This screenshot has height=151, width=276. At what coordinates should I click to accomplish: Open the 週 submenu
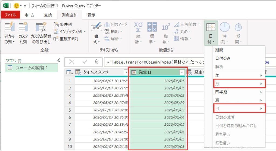(239, 100)
